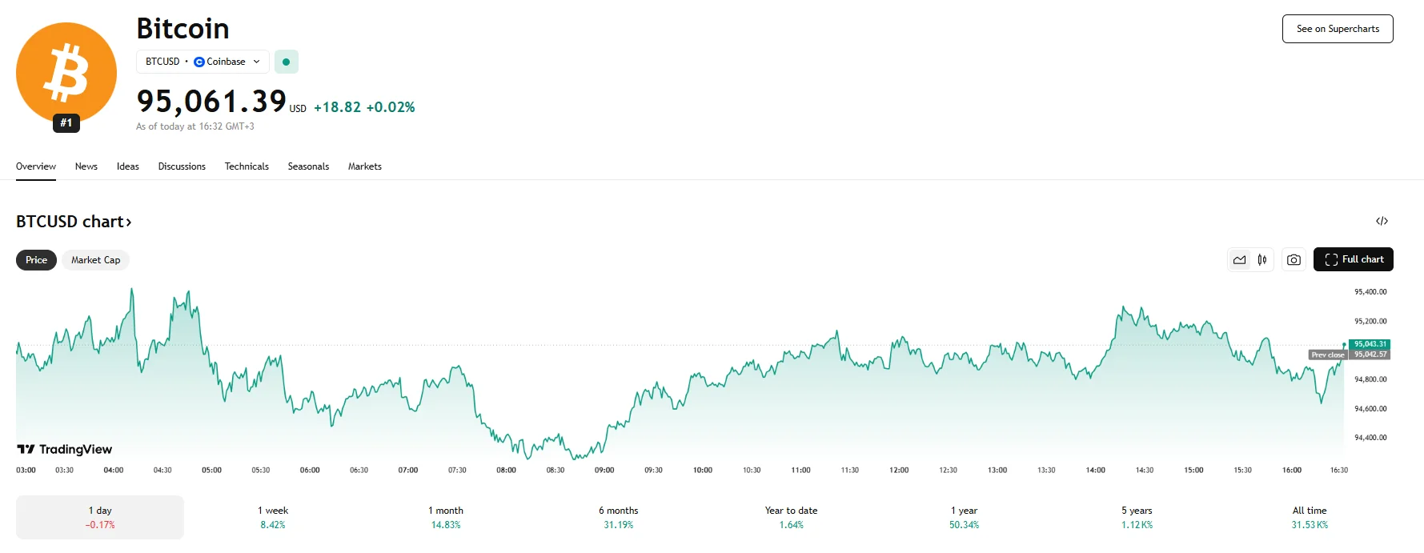This screenshot has width=1424, height=553.
Task: Switch to area chart style
Action: coord(1239,259)
